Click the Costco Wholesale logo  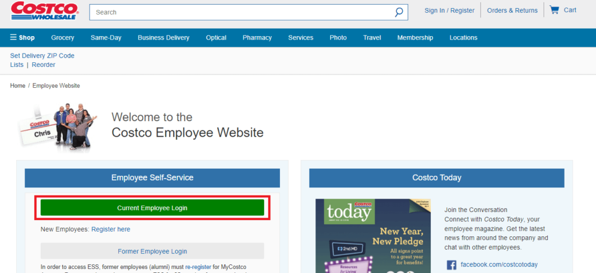(45, 11)
